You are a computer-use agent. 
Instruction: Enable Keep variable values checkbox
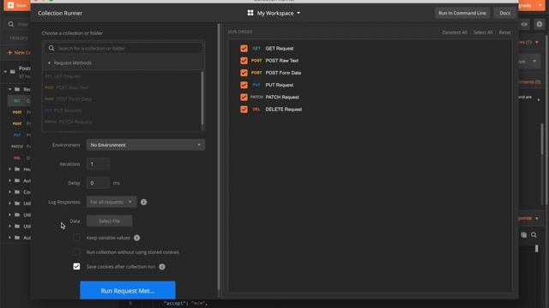(76, 238)
